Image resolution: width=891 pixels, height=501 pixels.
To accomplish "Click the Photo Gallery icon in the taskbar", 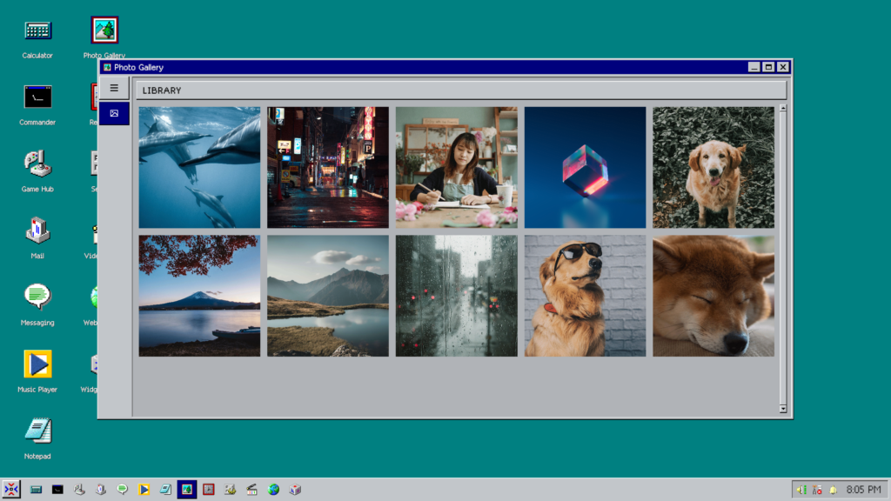I will [186, 489].
